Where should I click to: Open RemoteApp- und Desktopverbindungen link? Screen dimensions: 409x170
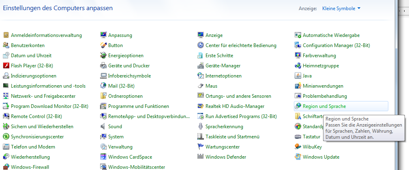(x=149, y=116)
